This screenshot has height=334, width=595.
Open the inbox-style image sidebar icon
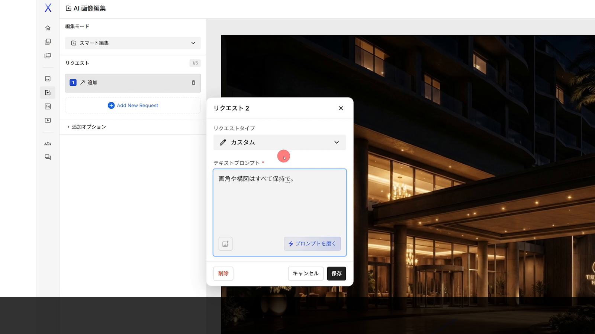(48, 107)
